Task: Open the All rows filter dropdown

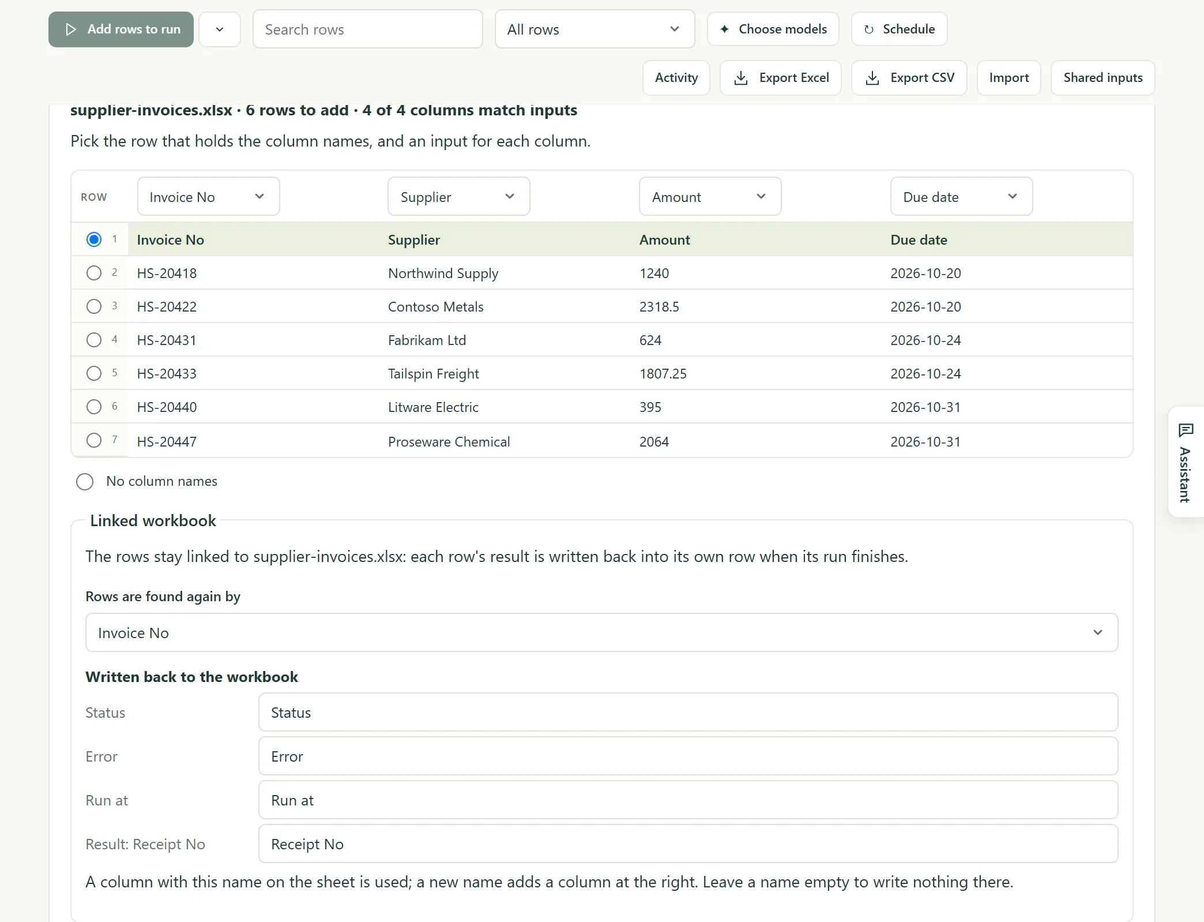Action: click(x=595, y=29)
